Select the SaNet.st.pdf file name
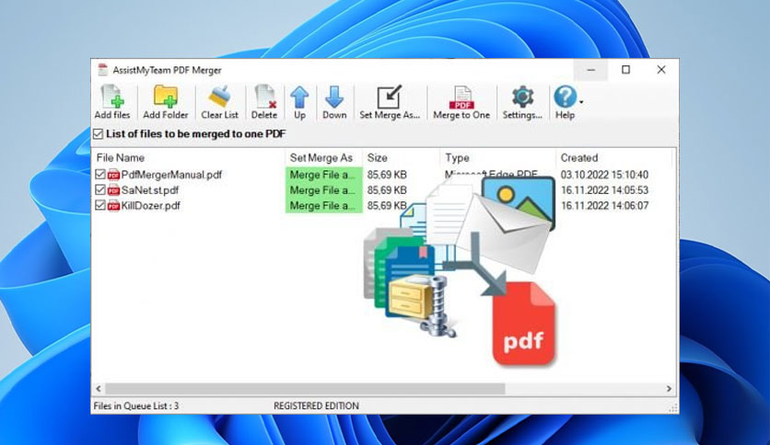This screenshot has height=445, width=770. (150, 190)
